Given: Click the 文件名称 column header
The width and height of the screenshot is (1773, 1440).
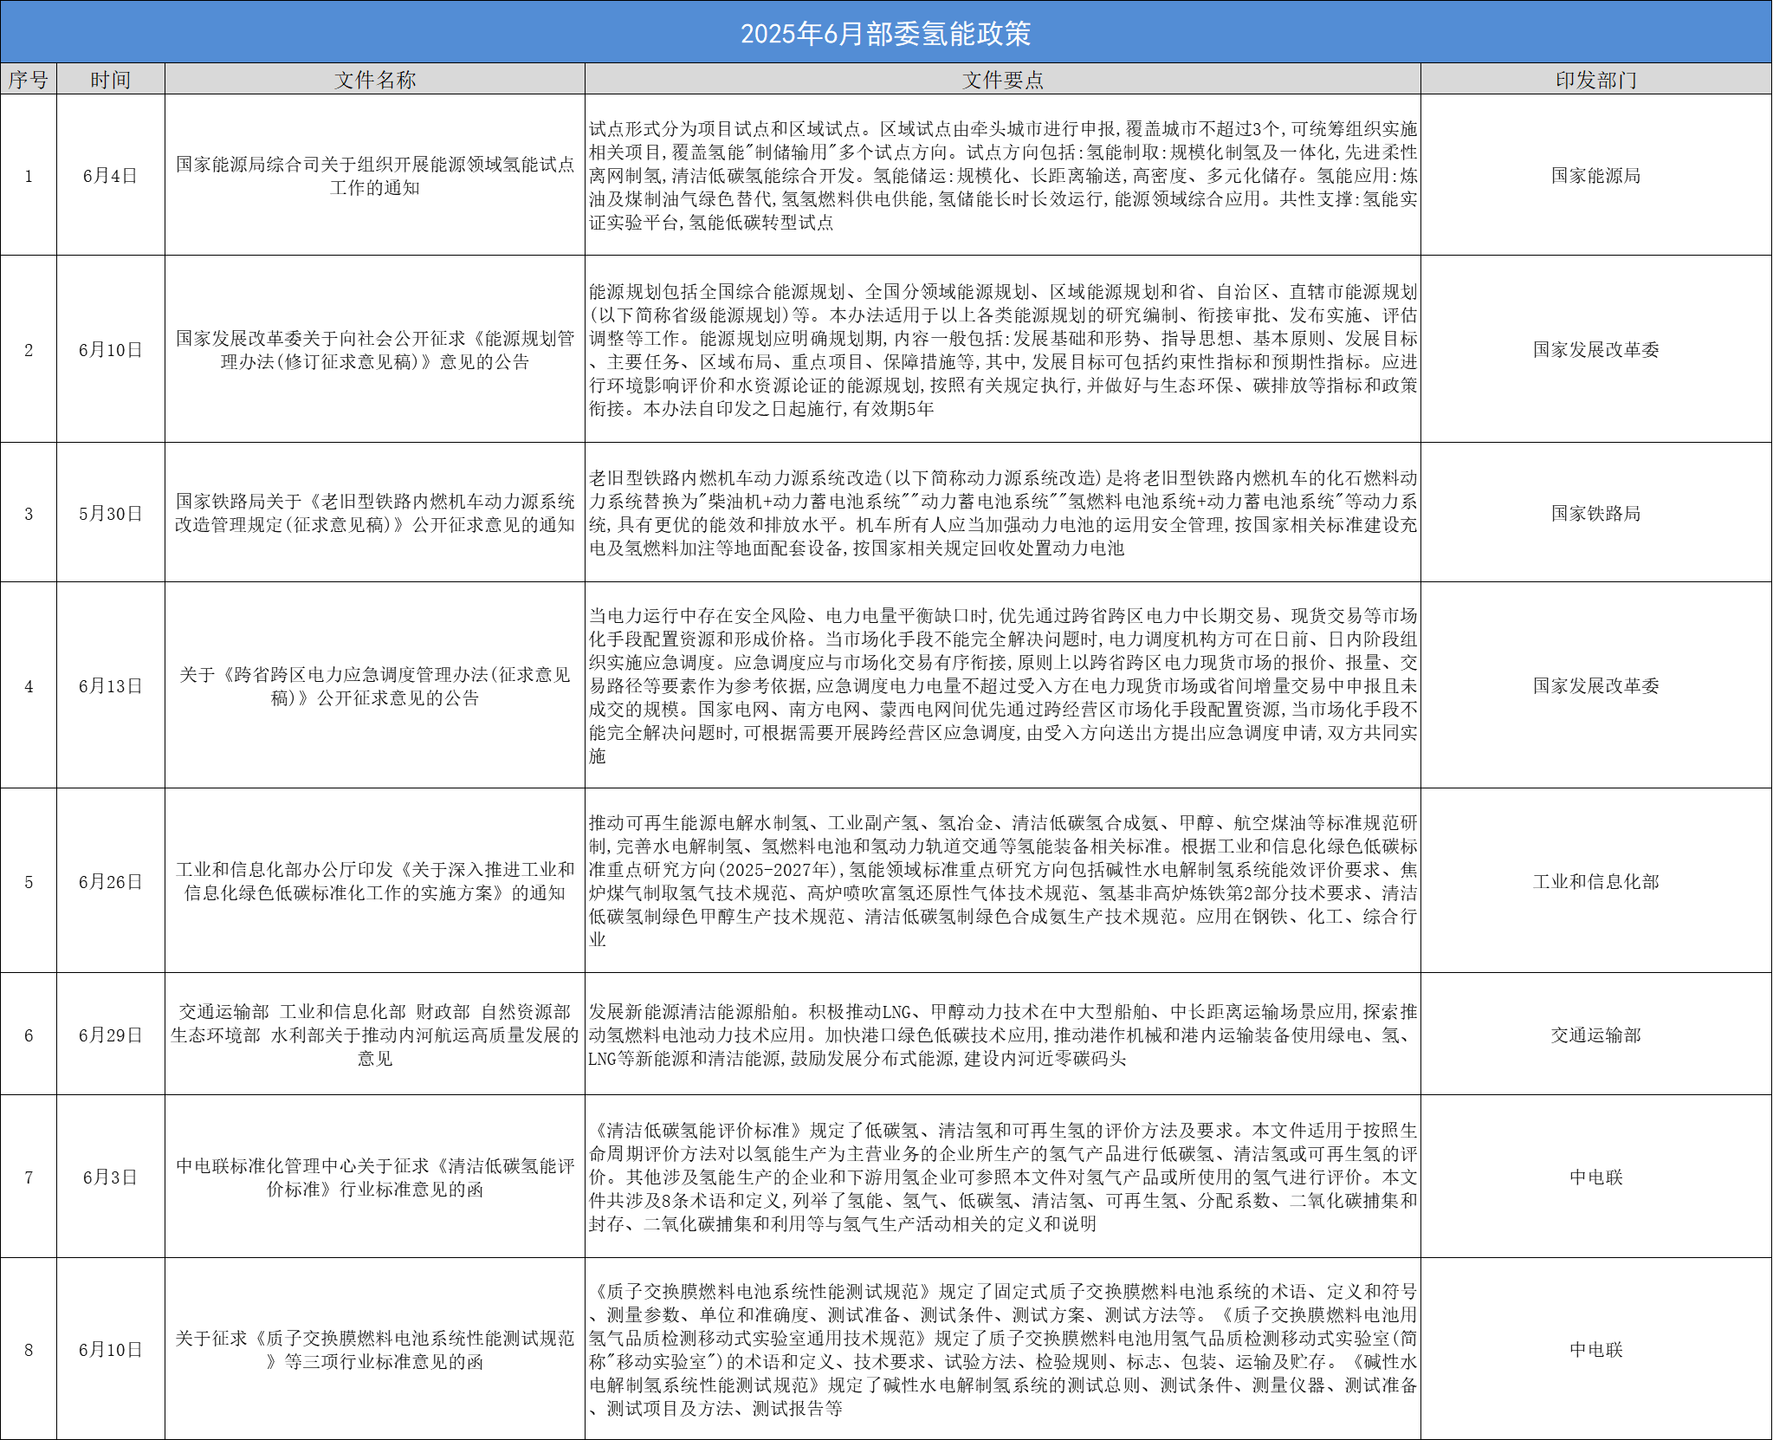Looking at the screenshot, I should click(374, 80).
